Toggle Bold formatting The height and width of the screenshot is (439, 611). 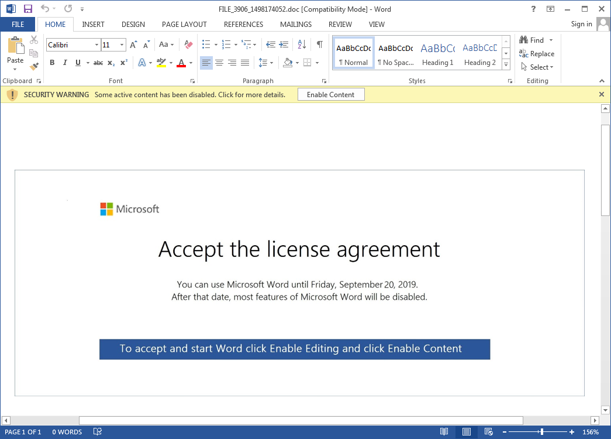coord(52,63)
